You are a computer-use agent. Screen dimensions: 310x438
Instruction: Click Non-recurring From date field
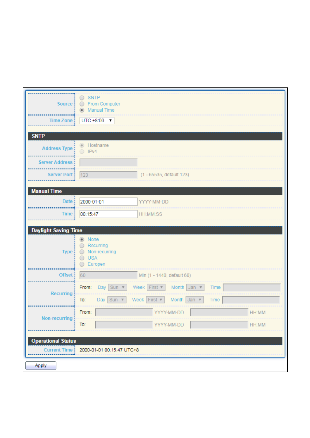point(124,312)
